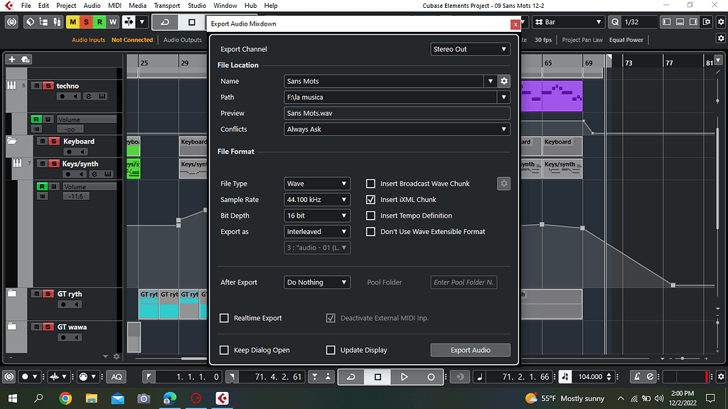Screen dimensions: 728x409
Task: Toggle global Read automation R button
Action: point(100,22)
